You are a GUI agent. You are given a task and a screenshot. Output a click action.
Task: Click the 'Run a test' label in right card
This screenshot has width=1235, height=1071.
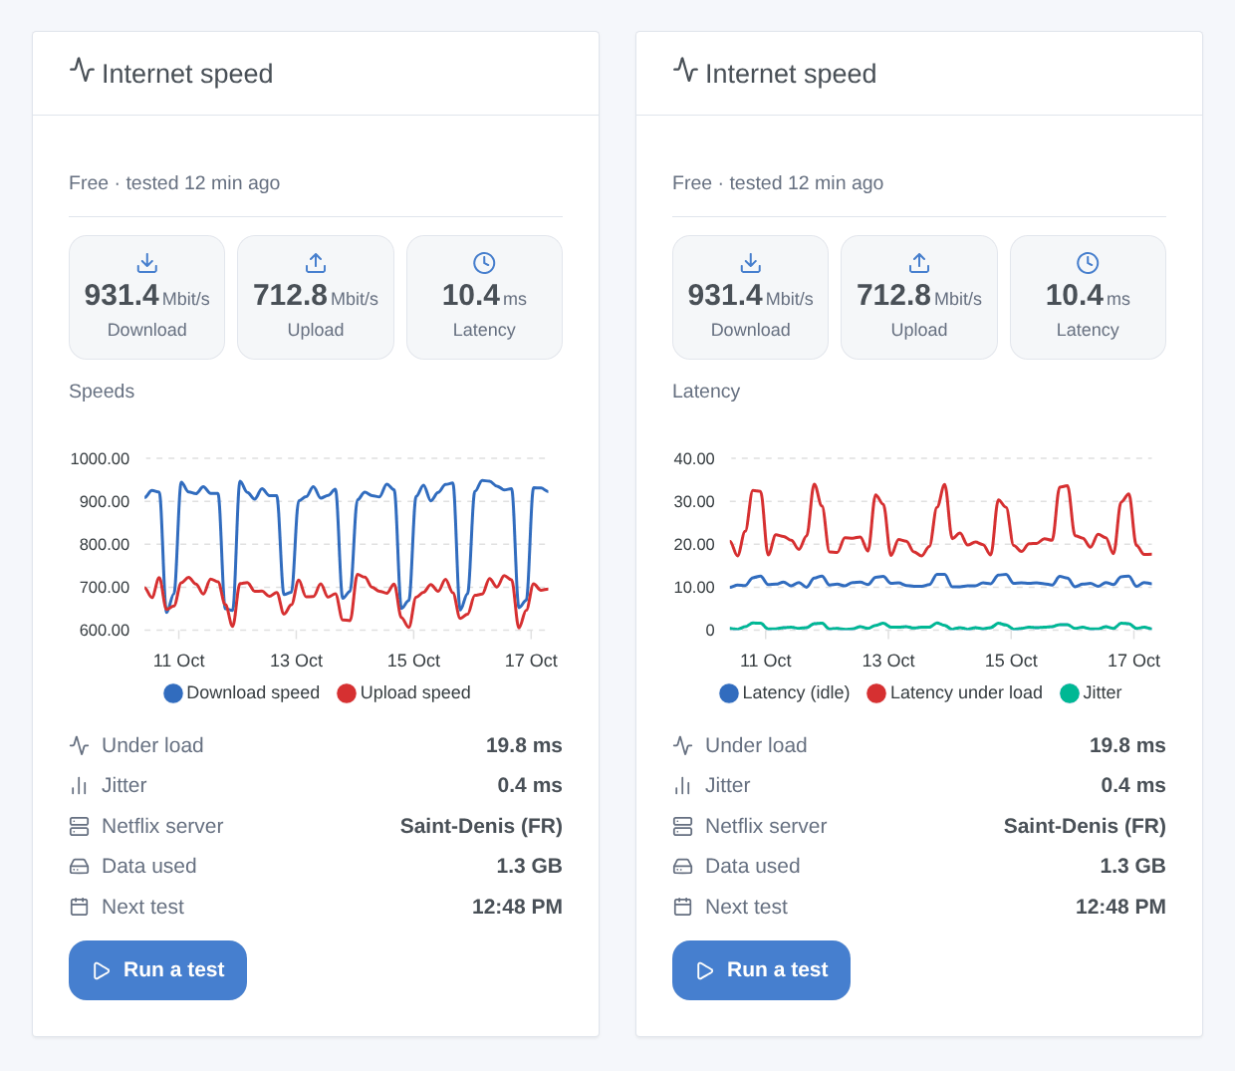pyautogui.click(x=777, y=969)
